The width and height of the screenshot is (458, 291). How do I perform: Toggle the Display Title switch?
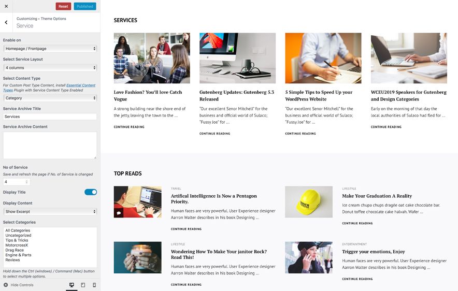(91, 192)
